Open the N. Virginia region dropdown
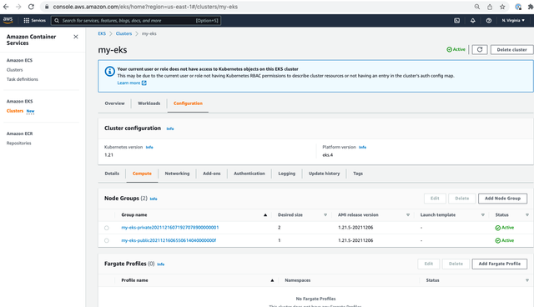Image resolution: width=534 pixels, height=307 pixels. 513,20
